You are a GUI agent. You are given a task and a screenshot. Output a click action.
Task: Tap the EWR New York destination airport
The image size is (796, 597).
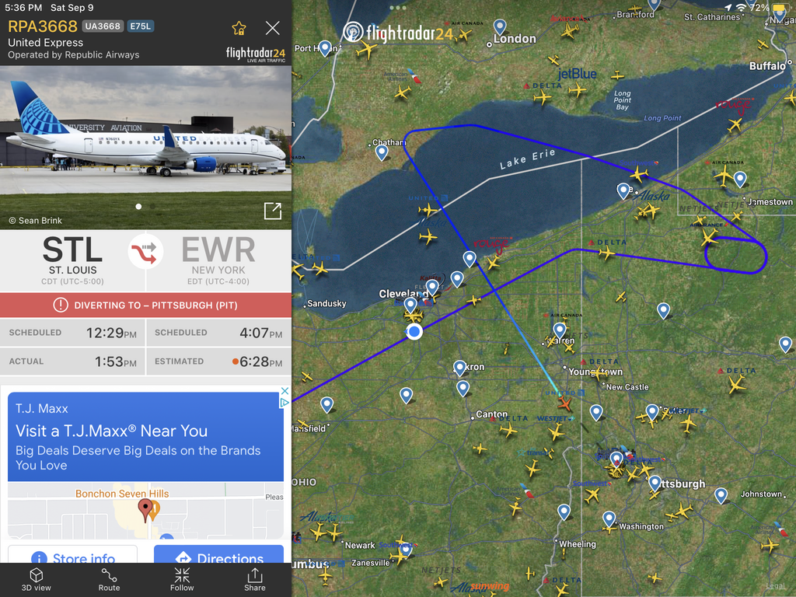[218, 260]
